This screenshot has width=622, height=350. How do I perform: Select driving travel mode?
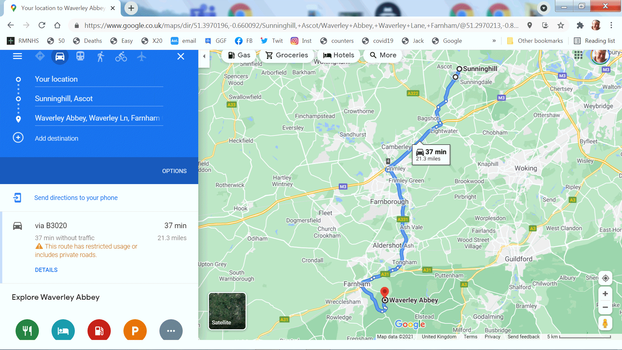tap(60, 57)
